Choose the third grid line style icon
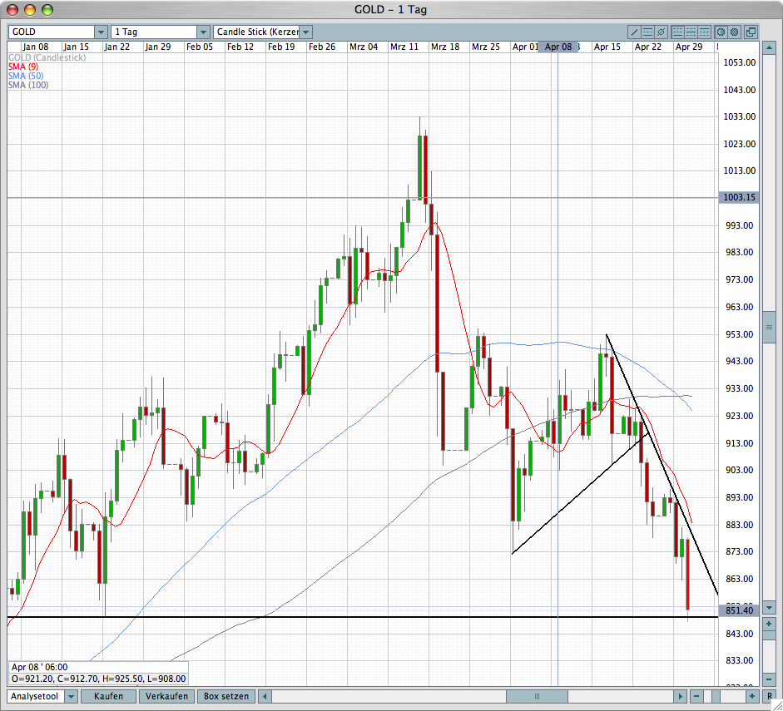783x711 pixels. coord(705,32)
